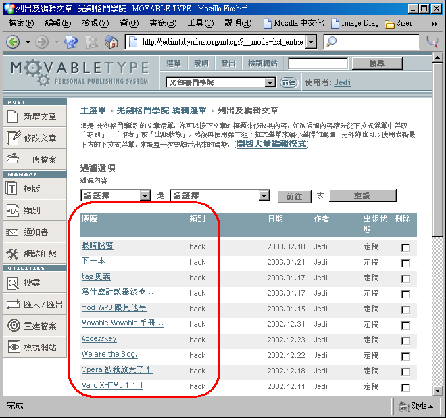Check the delete box for mod_MP3 跟其他事
The image size is (446, 418).
coord(405,310)
